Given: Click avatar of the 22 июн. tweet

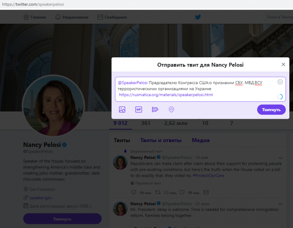Looking at the screenshot, I should click(120, 208).
